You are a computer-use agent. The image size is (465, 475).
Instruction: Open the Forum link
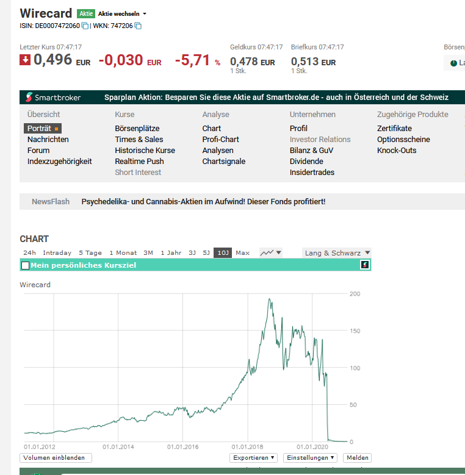click(x=38, y=150)
